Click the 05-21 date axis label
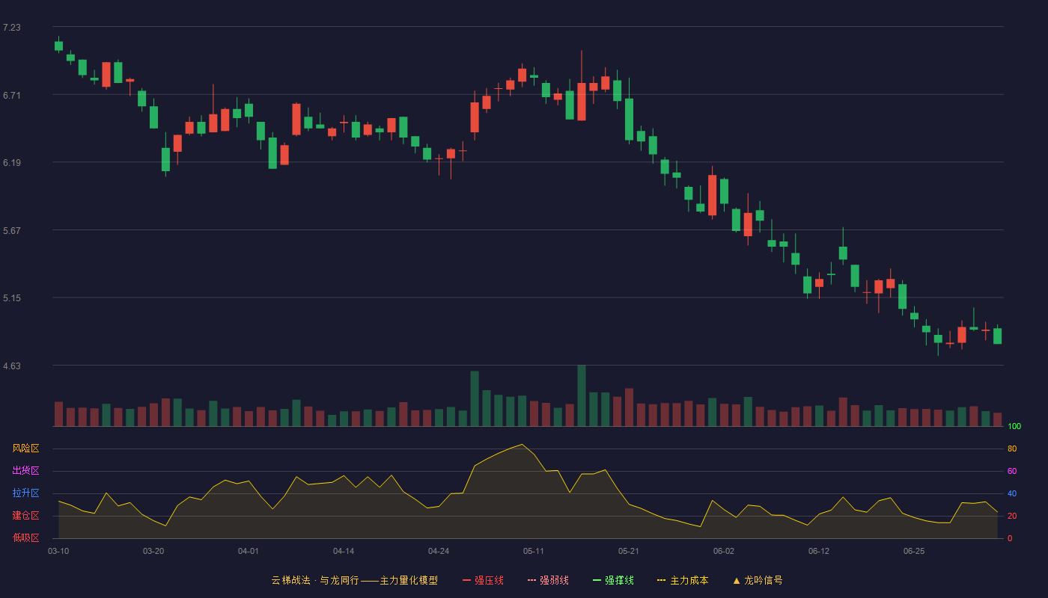 pos(629,551)
